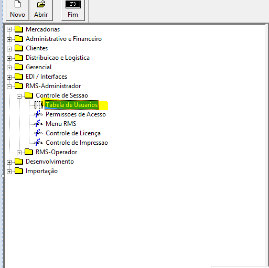269x268 pixels.
Task: Click the RMS-Operador folder icon
Action: 29,152
